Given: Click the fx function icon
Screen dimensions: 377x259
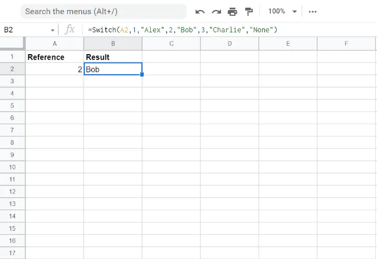Looking at the screenshot, I should pyautogui.click(x=70, y=29).
